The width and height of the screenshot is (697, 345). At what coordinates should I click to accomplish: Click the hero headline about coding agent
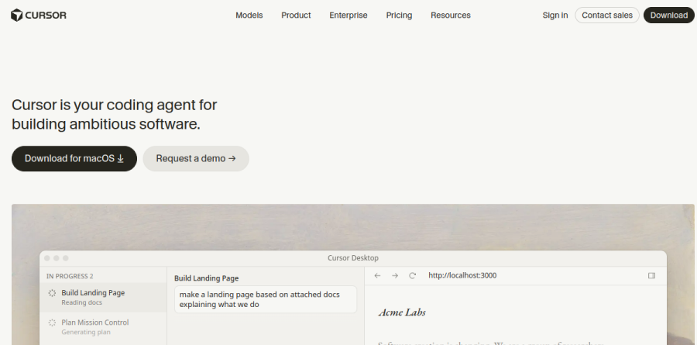tap(115, 115)
